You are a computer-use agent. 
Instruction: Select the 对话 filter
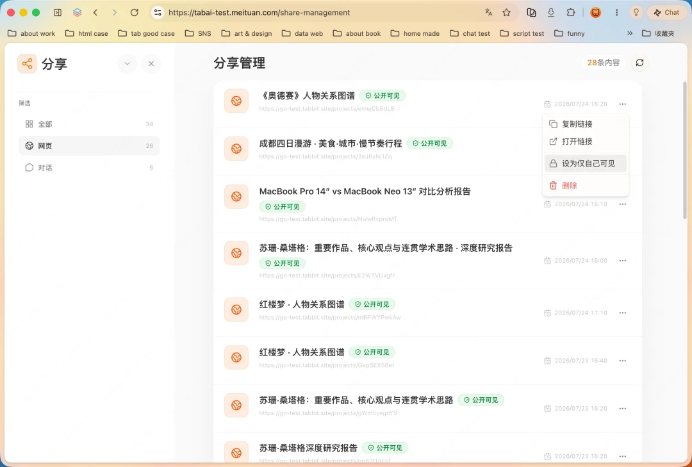[89, 168]
